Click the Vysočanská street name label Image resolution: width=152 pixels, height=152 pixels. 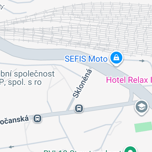pyautogui.click(x=14, y=120)
